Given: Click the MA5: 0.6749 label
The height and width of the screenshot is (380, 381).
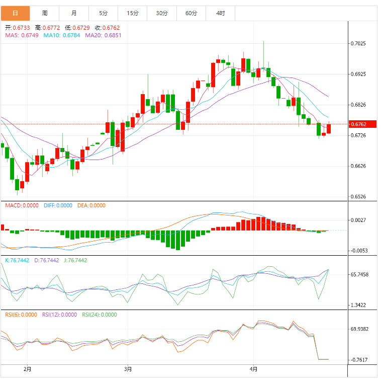Looking at the screenshot, I should click(22, 35).
